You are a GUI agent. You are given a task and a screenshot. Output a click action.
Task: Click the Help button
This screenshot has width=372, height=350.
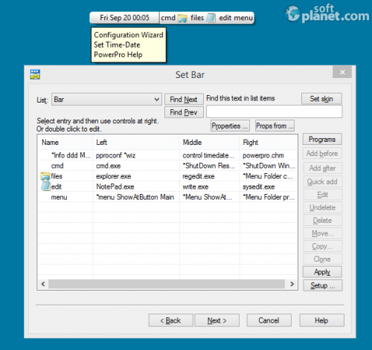click(321, 320)
